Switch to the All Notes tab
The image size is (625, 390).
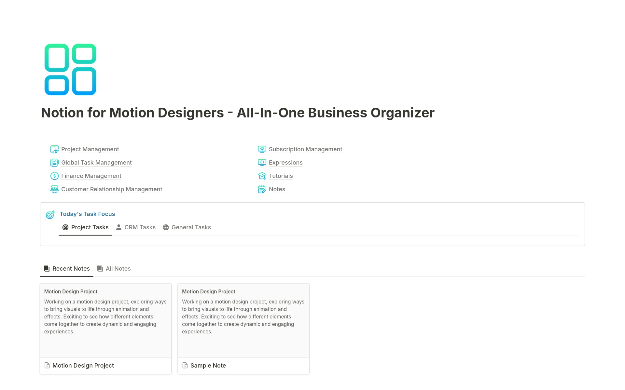click(x=114, y=269)
